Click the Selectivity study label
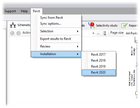 pos(107,26)
